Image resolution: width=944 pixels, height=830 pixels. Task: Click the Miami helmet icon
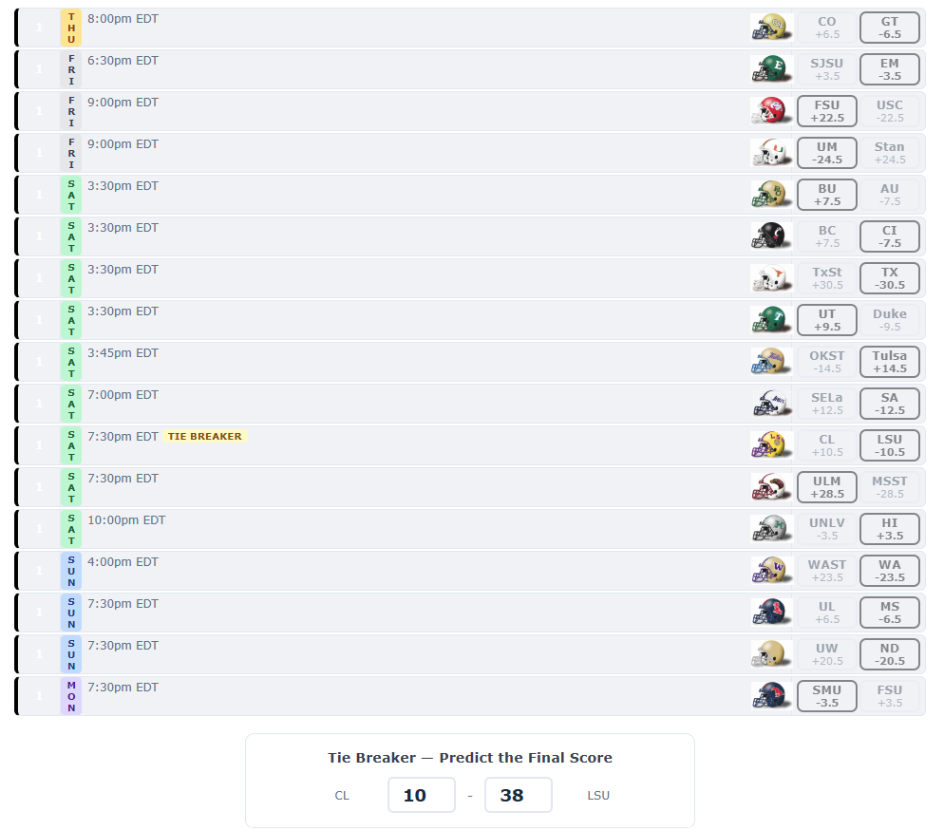(x=770, y=153)
